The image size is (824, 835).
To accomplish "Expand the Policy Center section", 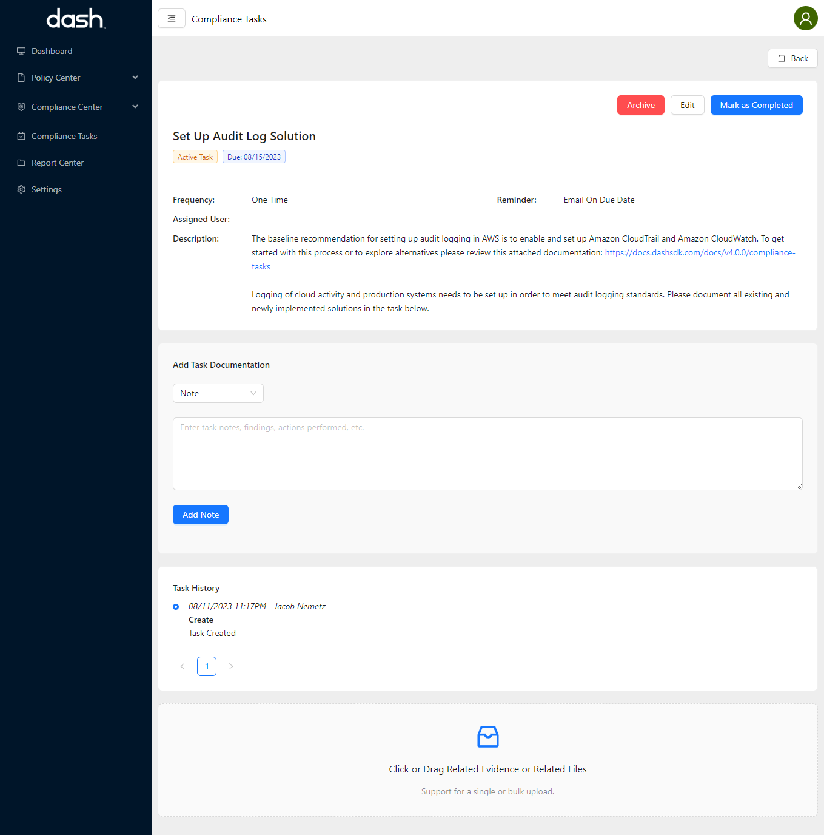I will tap(135, 77).
